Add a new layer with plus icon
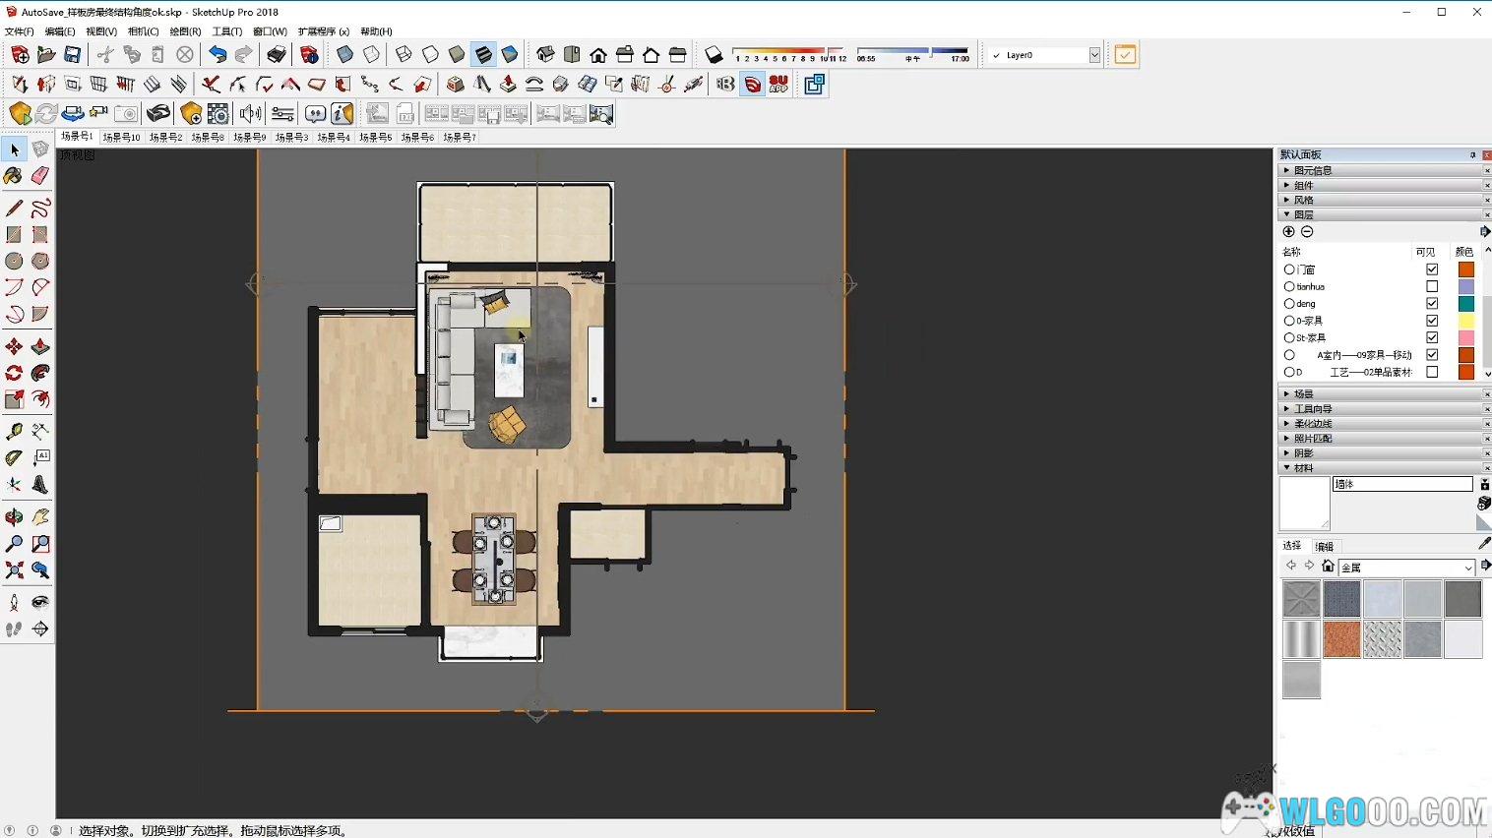Screen dimensions: 1492x838 1288,232
